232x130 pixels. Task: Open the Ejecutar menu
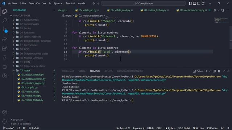tap(58, 3)
